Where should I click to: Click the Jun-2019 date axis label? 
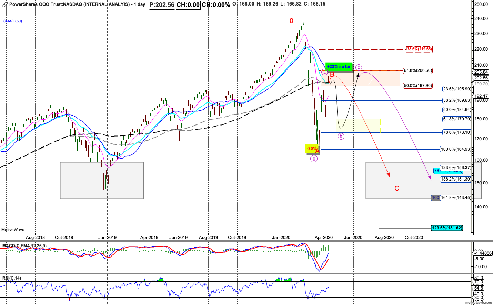178,237
